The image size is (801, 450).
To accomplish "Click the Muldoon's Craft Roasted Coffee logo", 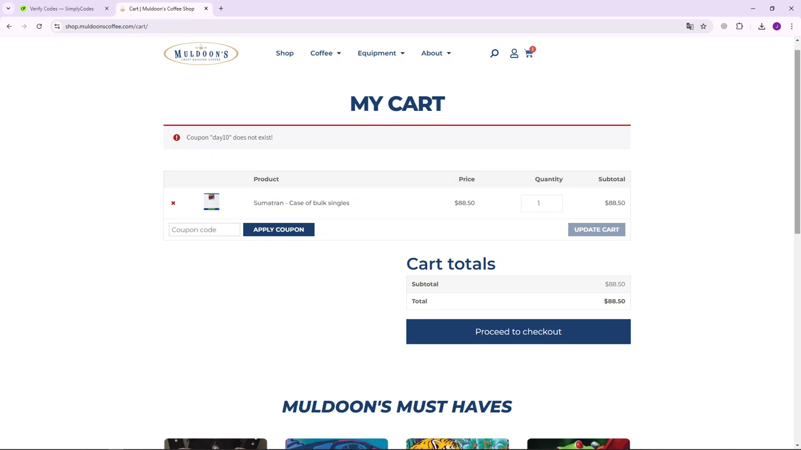I will pyautogui.click(x=201, y=53).
